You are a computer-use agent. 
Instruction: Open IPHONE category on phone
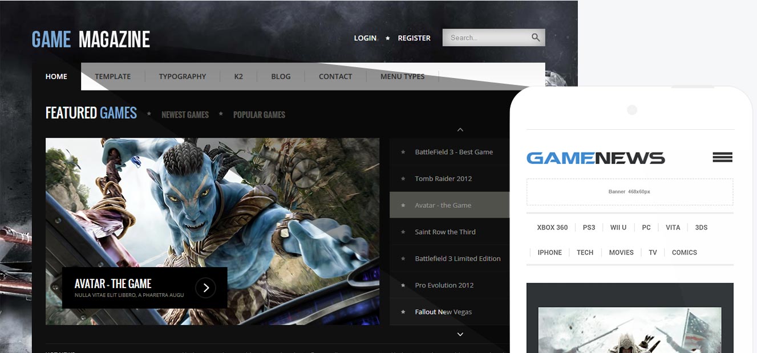pyautogui.click(x=550, y=252)
